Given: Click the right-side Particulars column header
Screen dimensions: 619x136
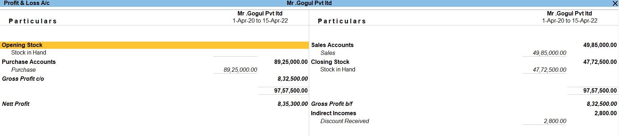Looking at the screenshot, I should (x=342, y=21).
